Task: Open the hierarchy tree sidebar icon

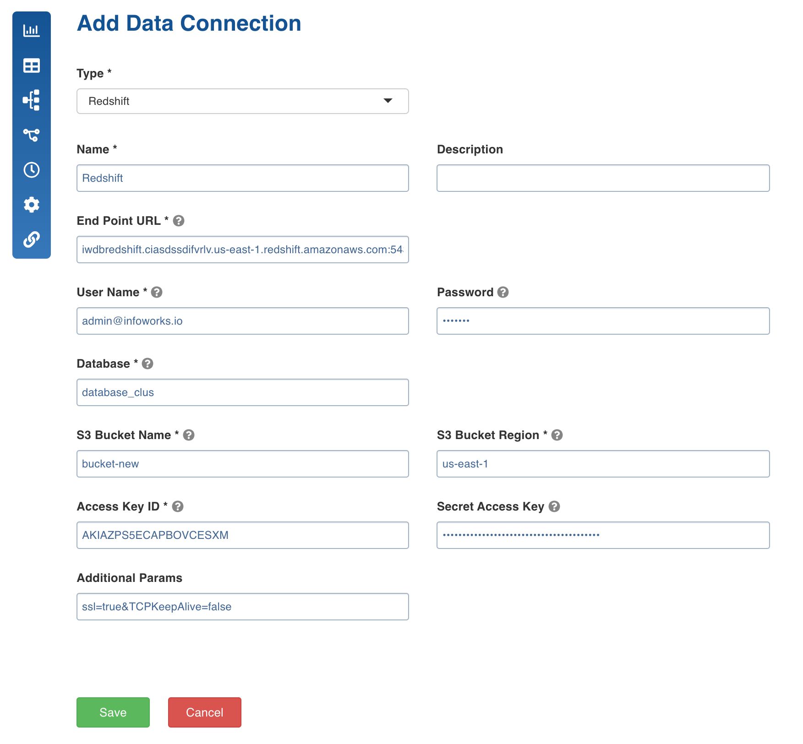Action: pos(32,100)
